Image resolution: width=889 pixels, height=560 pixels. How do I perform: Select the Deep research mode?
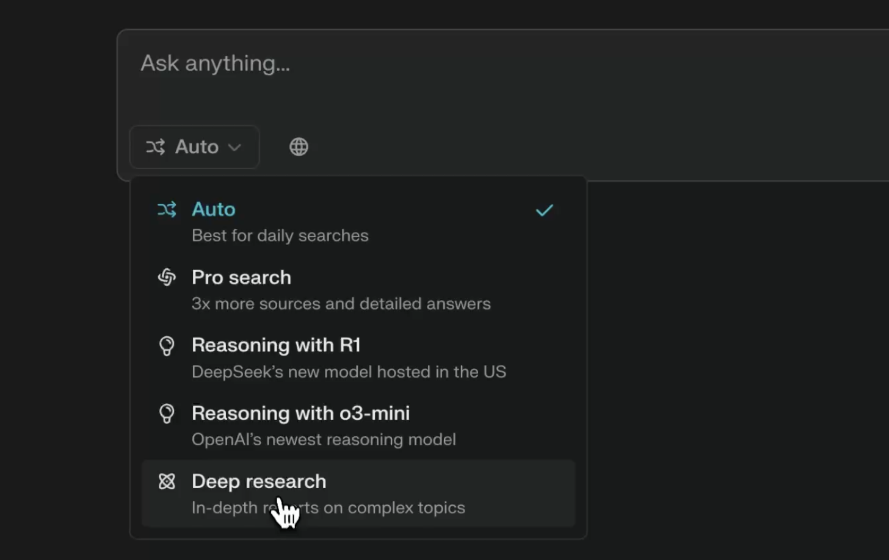point(358,494)
